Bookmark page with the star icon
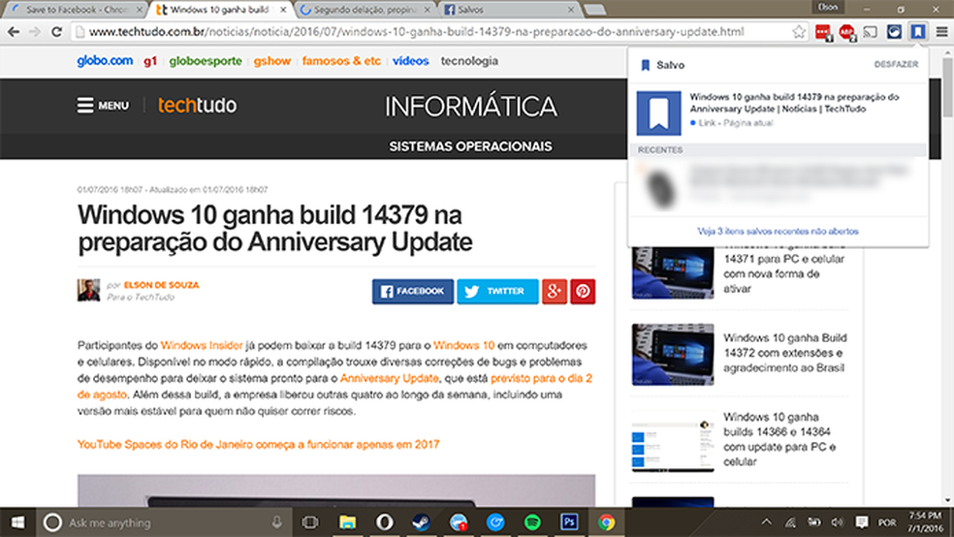 pyautogui.click(x=798, y=32)
